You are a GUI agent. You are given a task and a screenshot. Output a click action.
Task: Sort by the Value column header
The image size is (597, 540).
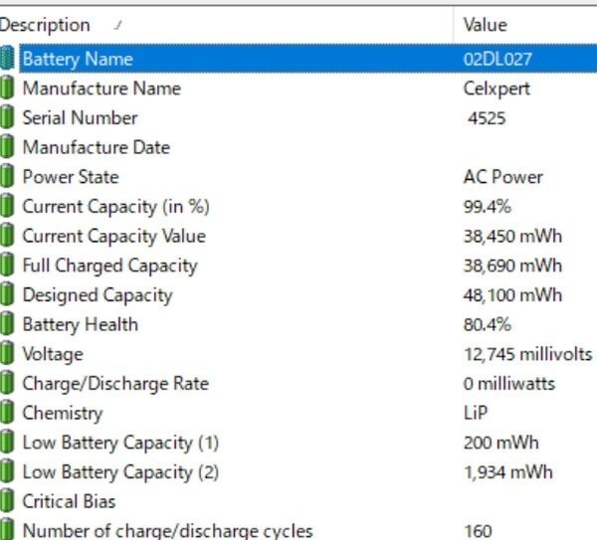pyautogui.click(x=525, y=25)
